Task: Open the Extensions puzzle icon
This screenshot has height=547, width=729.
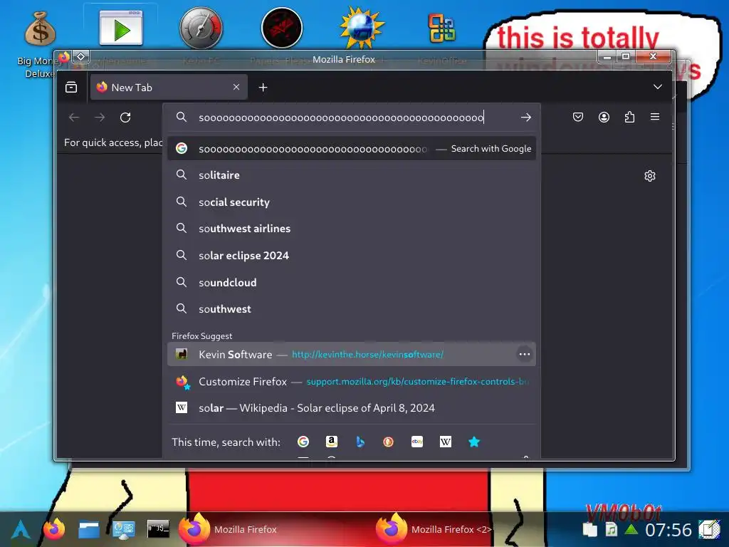Action: tap(629, 117)
